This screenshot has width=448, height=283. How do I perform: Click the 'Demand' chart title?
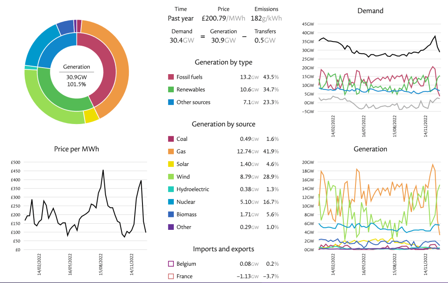(370, 11)
